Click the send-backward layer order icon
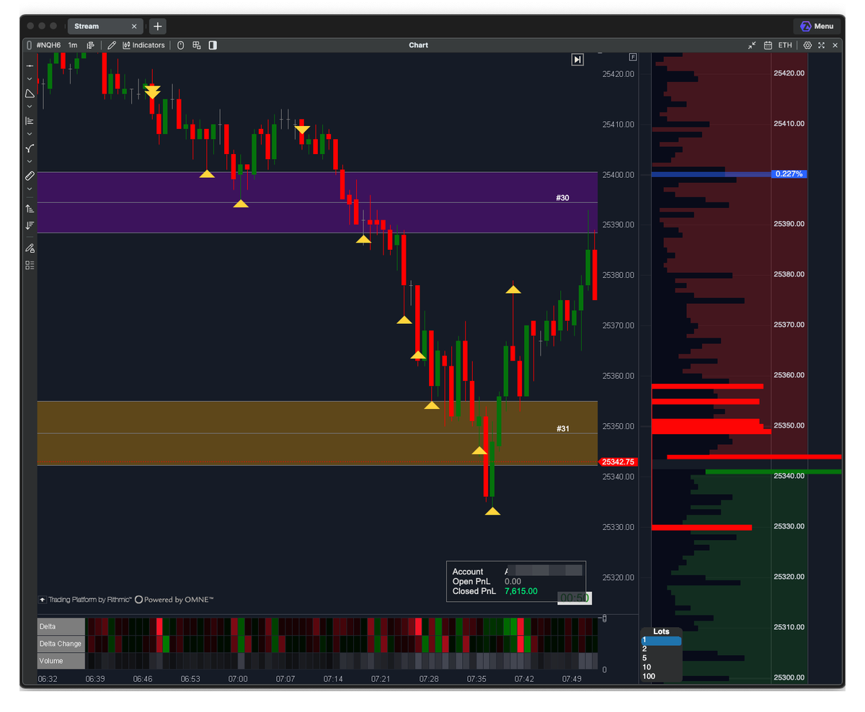The width and height of the screenshot is (865, 712). [30, 225]
